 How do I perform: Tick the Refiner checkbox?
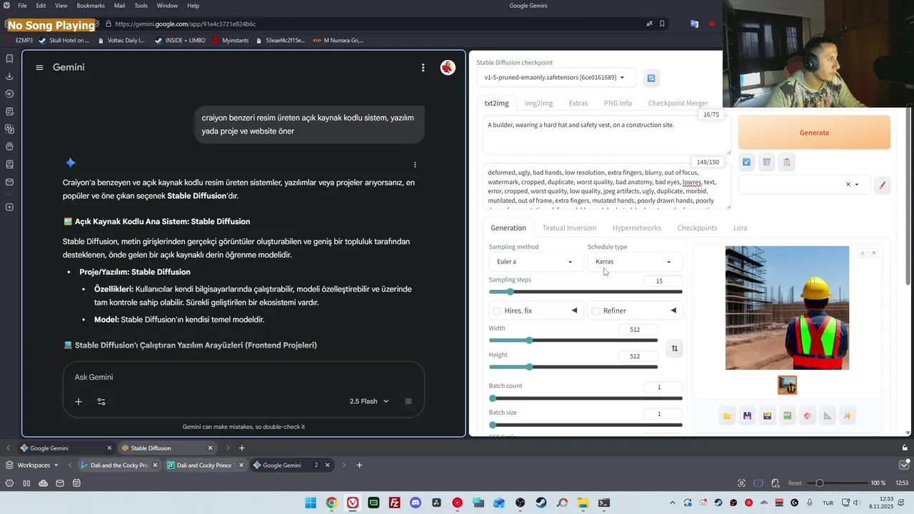(596, 311)
